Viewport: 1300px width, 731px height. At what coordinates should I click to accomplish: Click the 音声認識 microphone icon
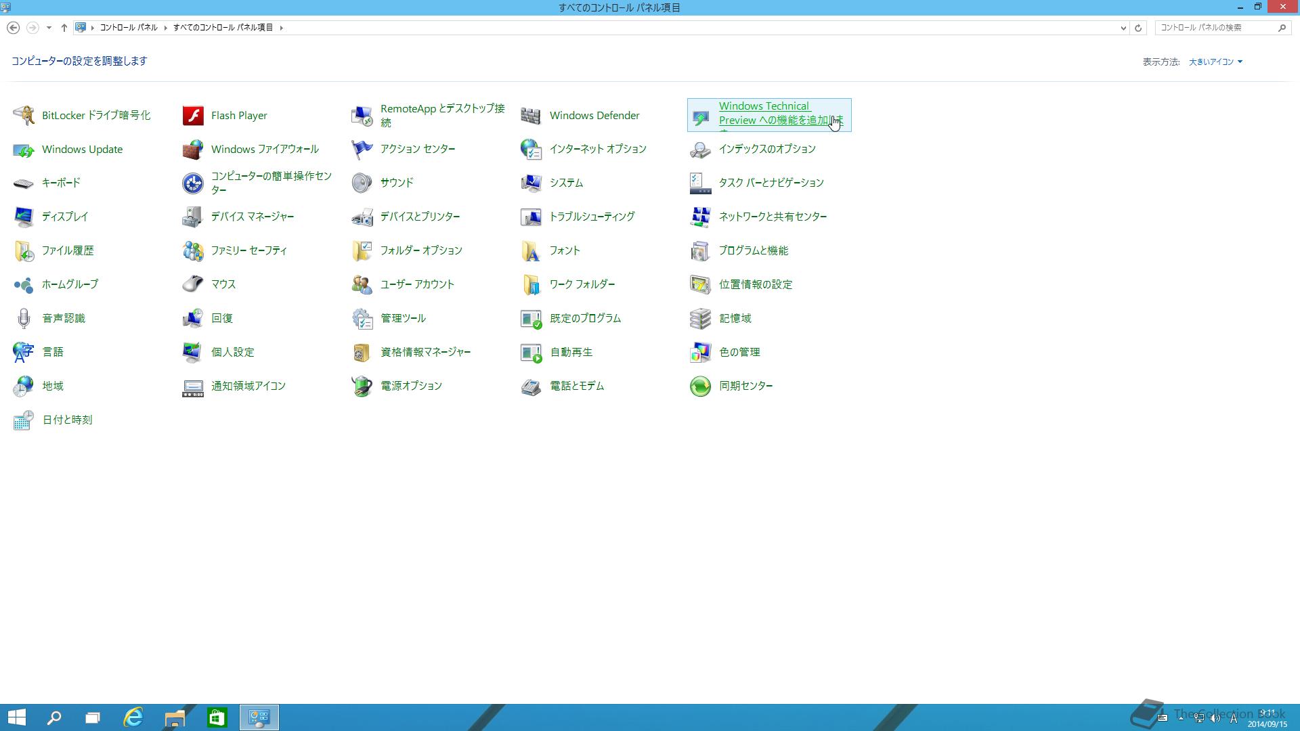[24, 318]
